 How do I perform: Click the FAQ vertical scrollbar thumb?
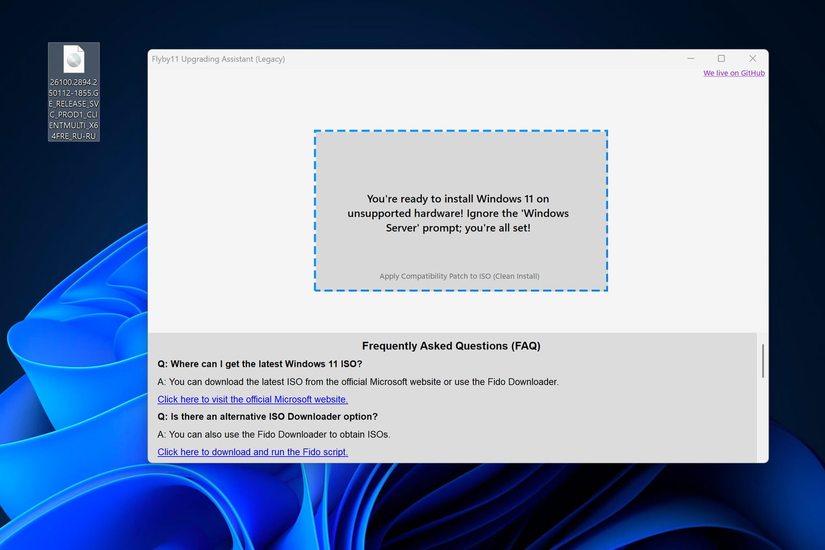(x=763, y=361)
